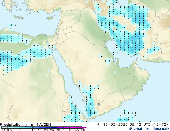Click the 15–20 mm legend color swatch
170x131 pixels.
(42, 128)
